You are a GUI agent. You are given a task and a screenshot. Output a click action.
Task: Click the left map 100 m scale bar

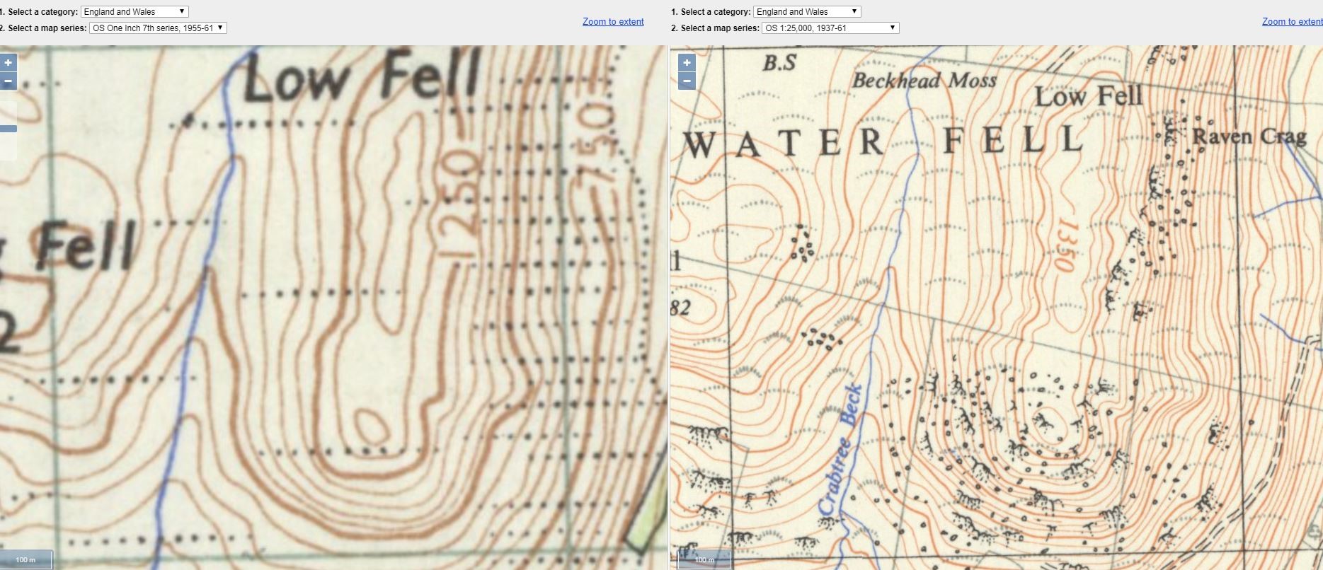coord(26,559)
